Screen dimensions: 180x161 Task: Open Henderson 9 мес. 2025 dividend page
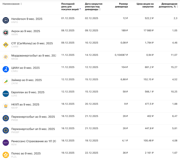[27, 19]
